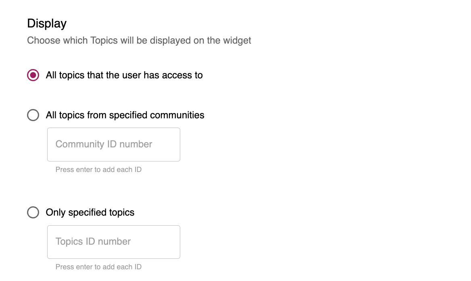The height and width of the screenshot is (281, 471).
Task: Click the "Topics ID number" placeholder text
Action: pyautogui.click(x=93, y=241)
